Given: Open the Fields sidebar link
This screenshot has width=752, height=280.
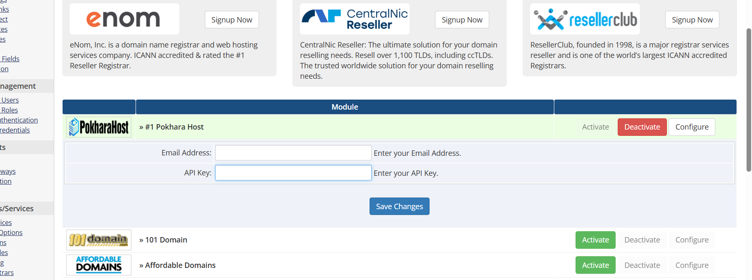Looking at the screenshot, I should point(10,59).
